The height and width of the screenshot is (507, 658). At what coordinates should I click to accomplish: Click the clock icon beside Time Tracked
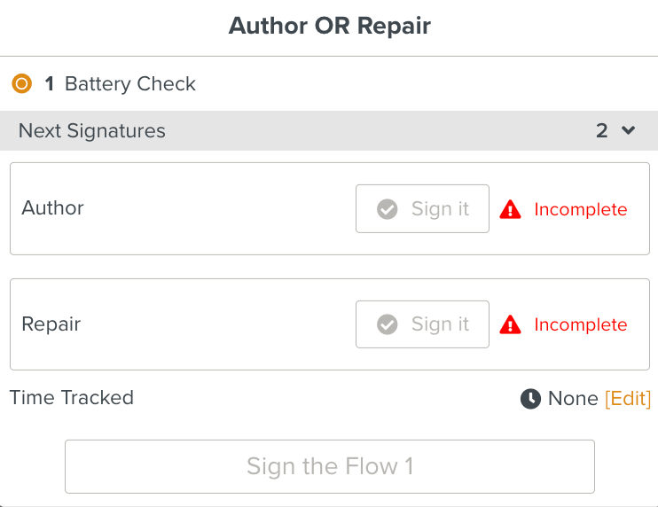click(530, 399)
